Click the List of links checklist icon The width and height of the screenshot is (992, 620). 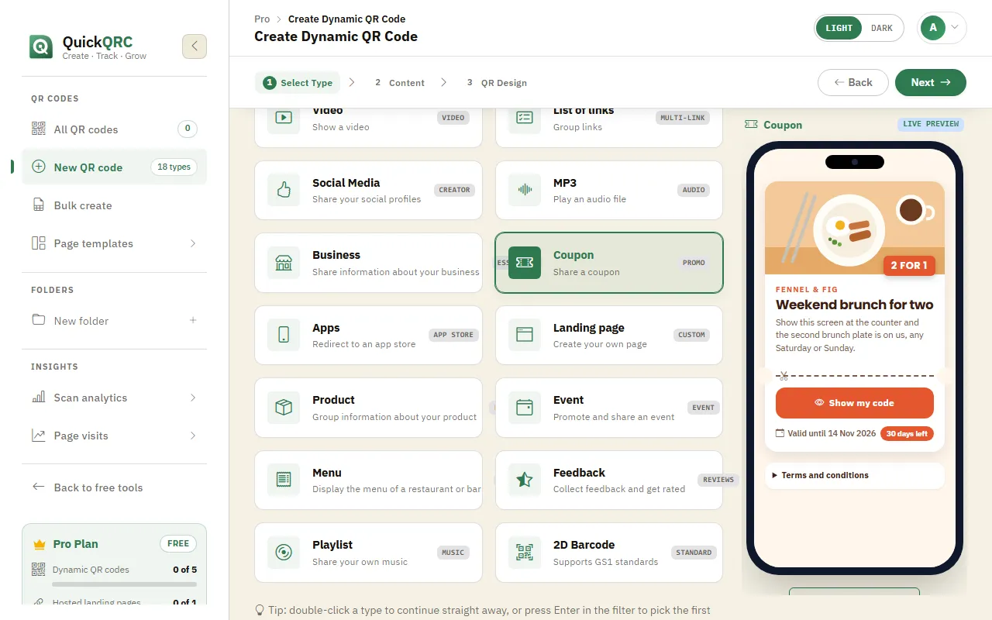pyautogui.click(x=525, y=118)
